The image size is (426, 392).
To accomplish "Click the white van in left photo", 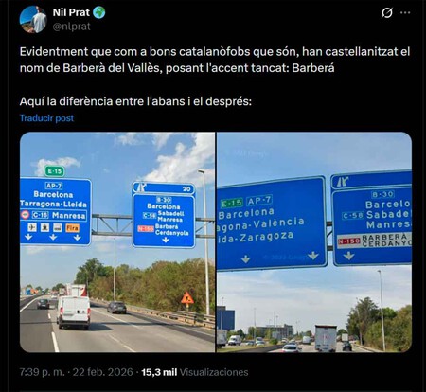I will click(74, 312).
